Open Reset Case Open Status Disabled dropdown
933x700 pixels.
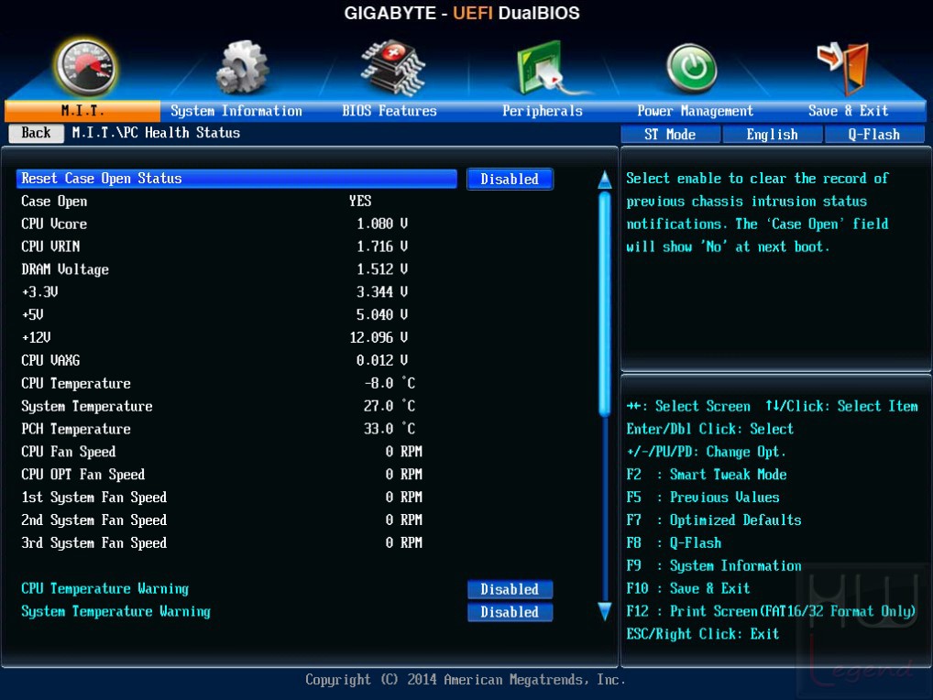[510, 179]
